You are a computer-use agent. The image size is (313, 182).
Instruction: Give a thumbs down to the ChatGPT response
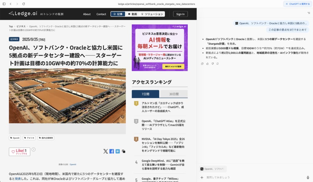point(212,63)
